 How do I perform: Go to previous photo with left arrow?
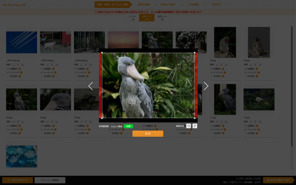coord(91,86)
